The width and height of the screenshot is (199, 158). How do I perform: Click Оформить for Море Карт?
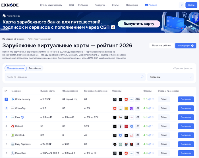(x=186, y=153)
